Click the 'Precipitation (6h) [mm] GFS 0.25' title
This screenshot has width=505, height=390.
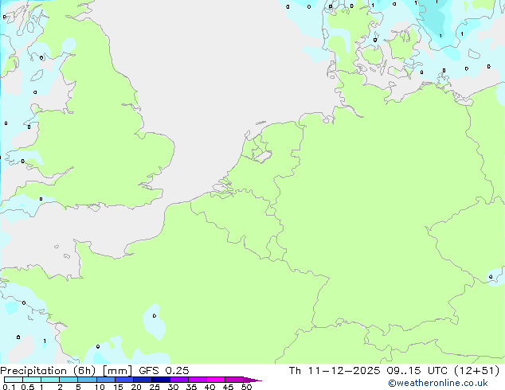(95, 371)
